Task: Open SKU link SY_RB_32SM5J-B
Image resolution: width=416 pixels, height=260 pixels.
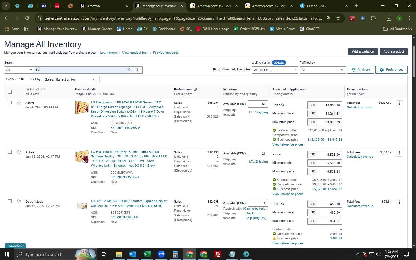Action: [x=124, y=217]
